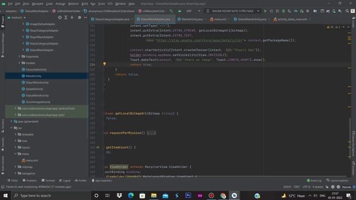
Task: Click the Profile app gauge icon
Action: click(295, 11)
